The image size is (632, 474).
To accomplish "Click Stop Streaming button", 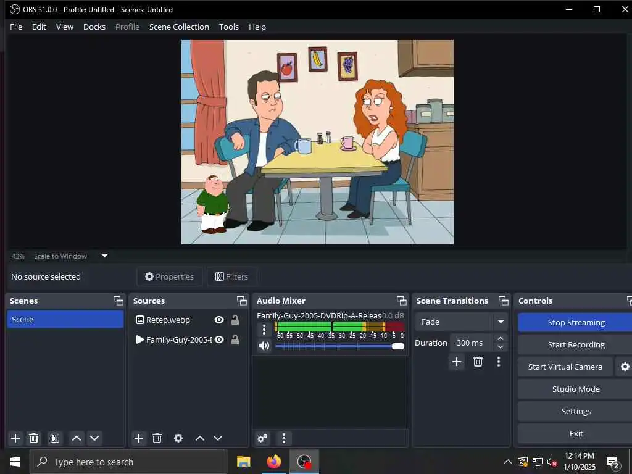I will pos(576,322).
